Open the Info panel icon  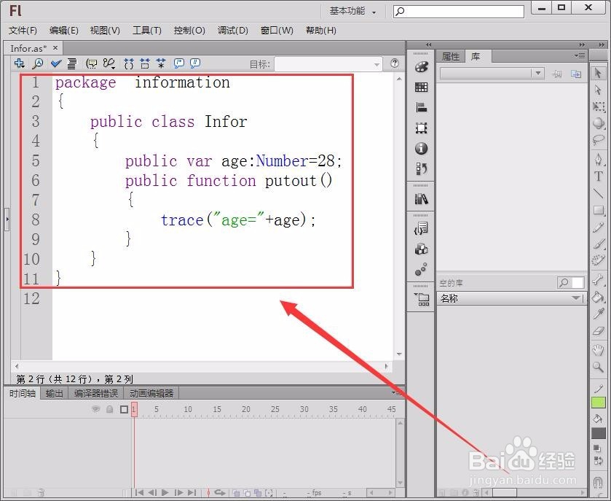421,148
